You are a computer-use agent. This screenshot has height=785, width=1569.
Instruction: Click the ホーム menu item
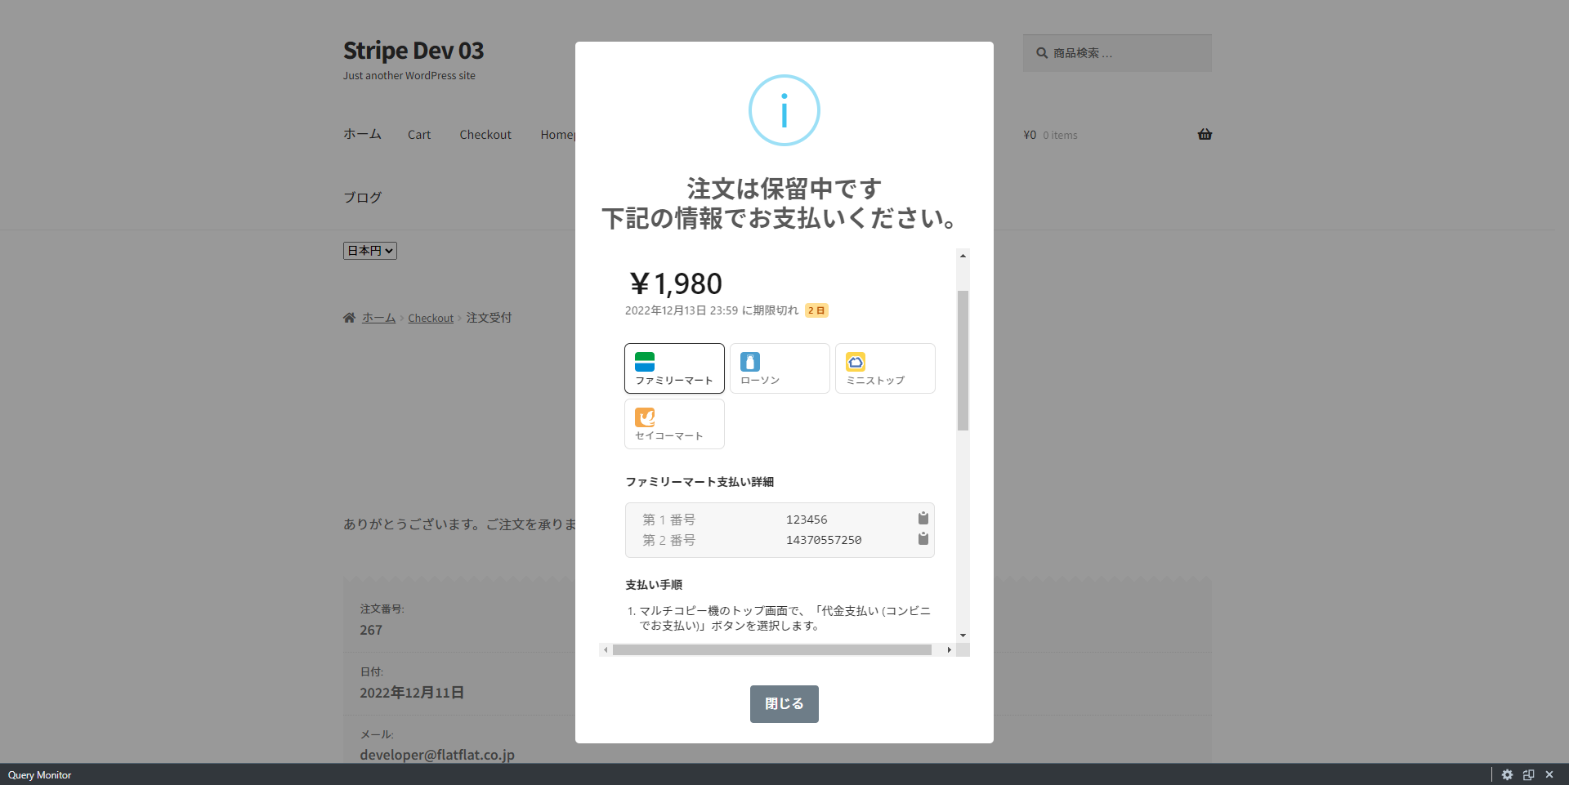tap(362, 134)
